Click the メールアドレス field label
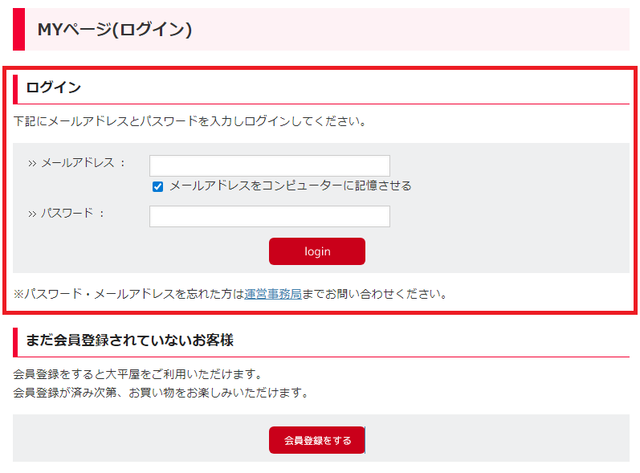The width and height of the screenshot is (640, 473). point(84,163)
